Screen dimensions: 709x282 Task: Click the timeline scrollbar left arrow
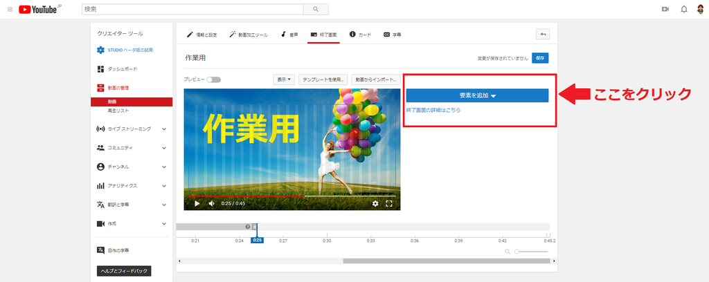pyautogui.click(x=179, y=261)
